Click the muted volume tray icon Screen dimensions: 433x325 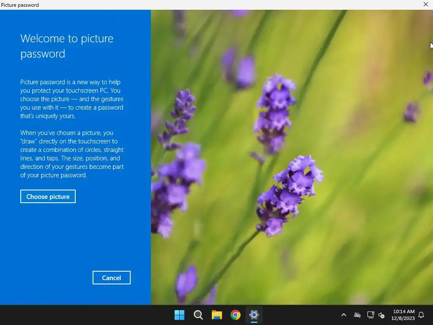tap(381, 315)
